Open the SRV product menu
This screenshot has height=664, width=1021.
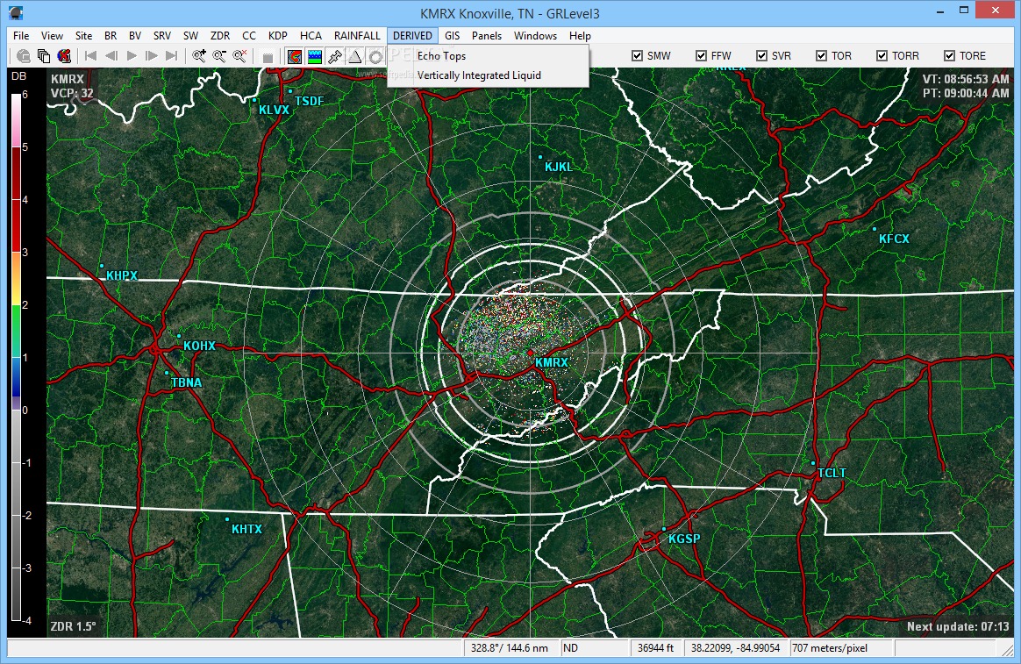pos(162,36)
